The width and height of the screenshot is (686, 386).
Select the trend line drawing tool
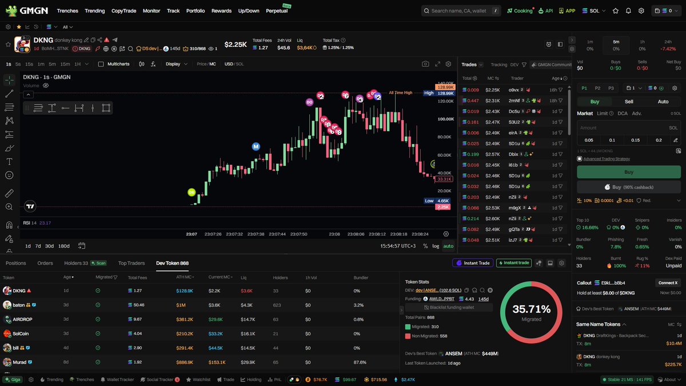click(9, 93)
